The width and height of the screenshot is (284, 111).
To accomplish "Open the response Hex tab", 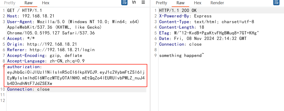I will [197, 3].
